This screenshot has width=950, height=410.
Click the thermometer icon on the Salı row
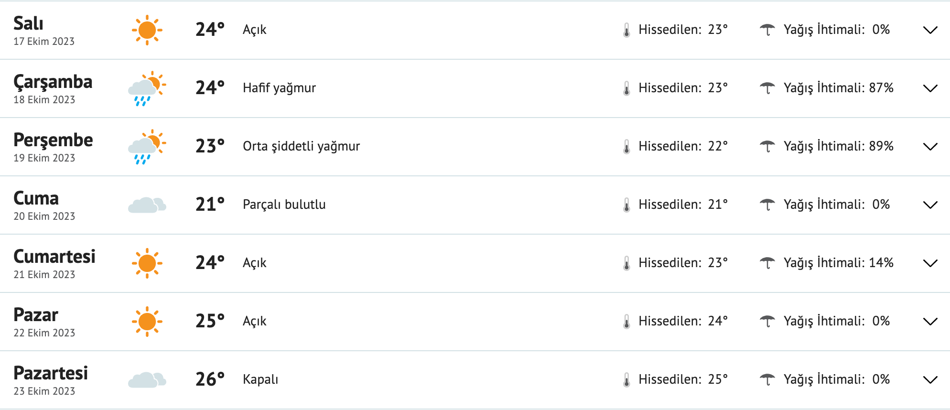click(626, 29)
